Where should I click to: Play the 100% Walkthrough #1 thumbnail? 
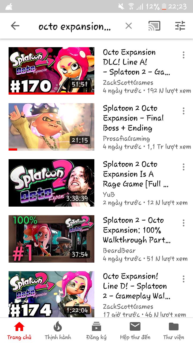(51, 239)
